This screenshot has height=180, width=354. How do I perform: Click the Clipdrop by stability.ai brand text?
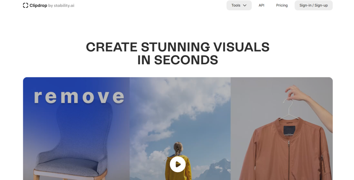point(52,6)
